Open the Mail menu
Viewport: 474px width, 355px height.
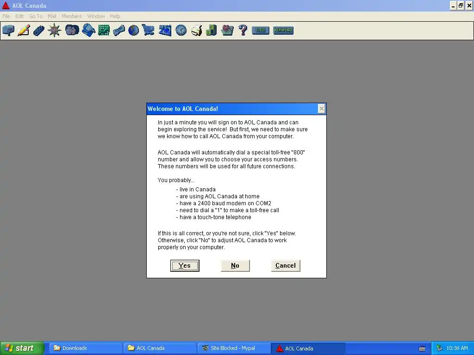pyautogui.click(x=52, y=16)
